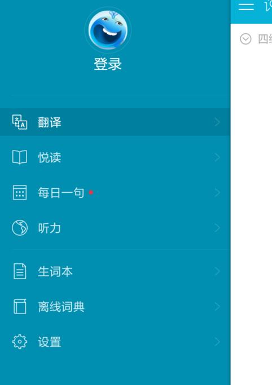272x385 pixels.
Task: Open the 生词本 vocabulary notebook
Action: point(115,271)
